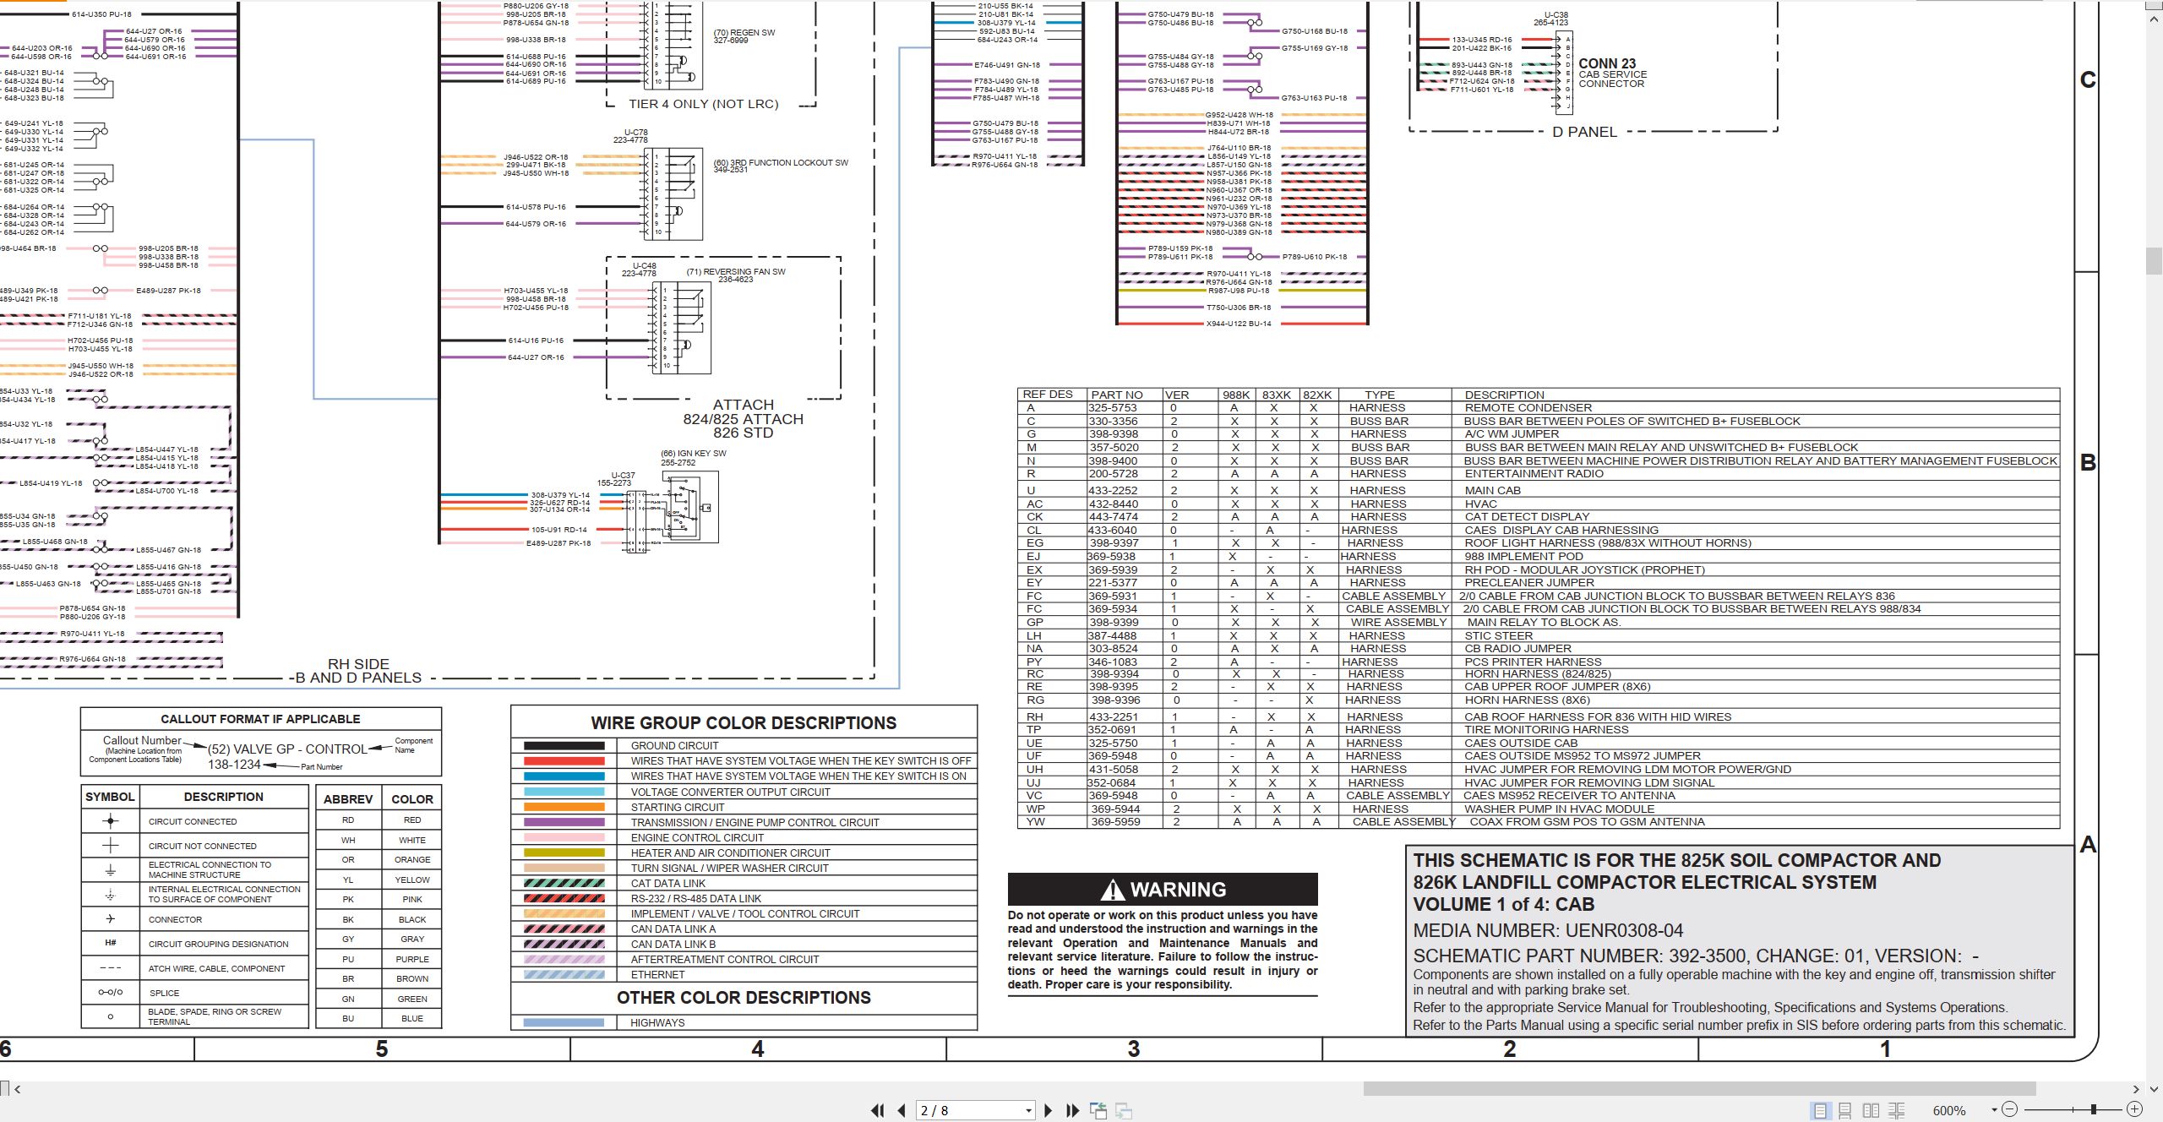
Task: Go to the next page
Action: click(x=1049, y=1110)
